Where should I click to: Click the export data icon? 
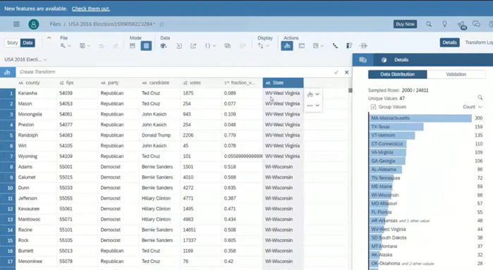pyautogui.click(x=193, y=46)
